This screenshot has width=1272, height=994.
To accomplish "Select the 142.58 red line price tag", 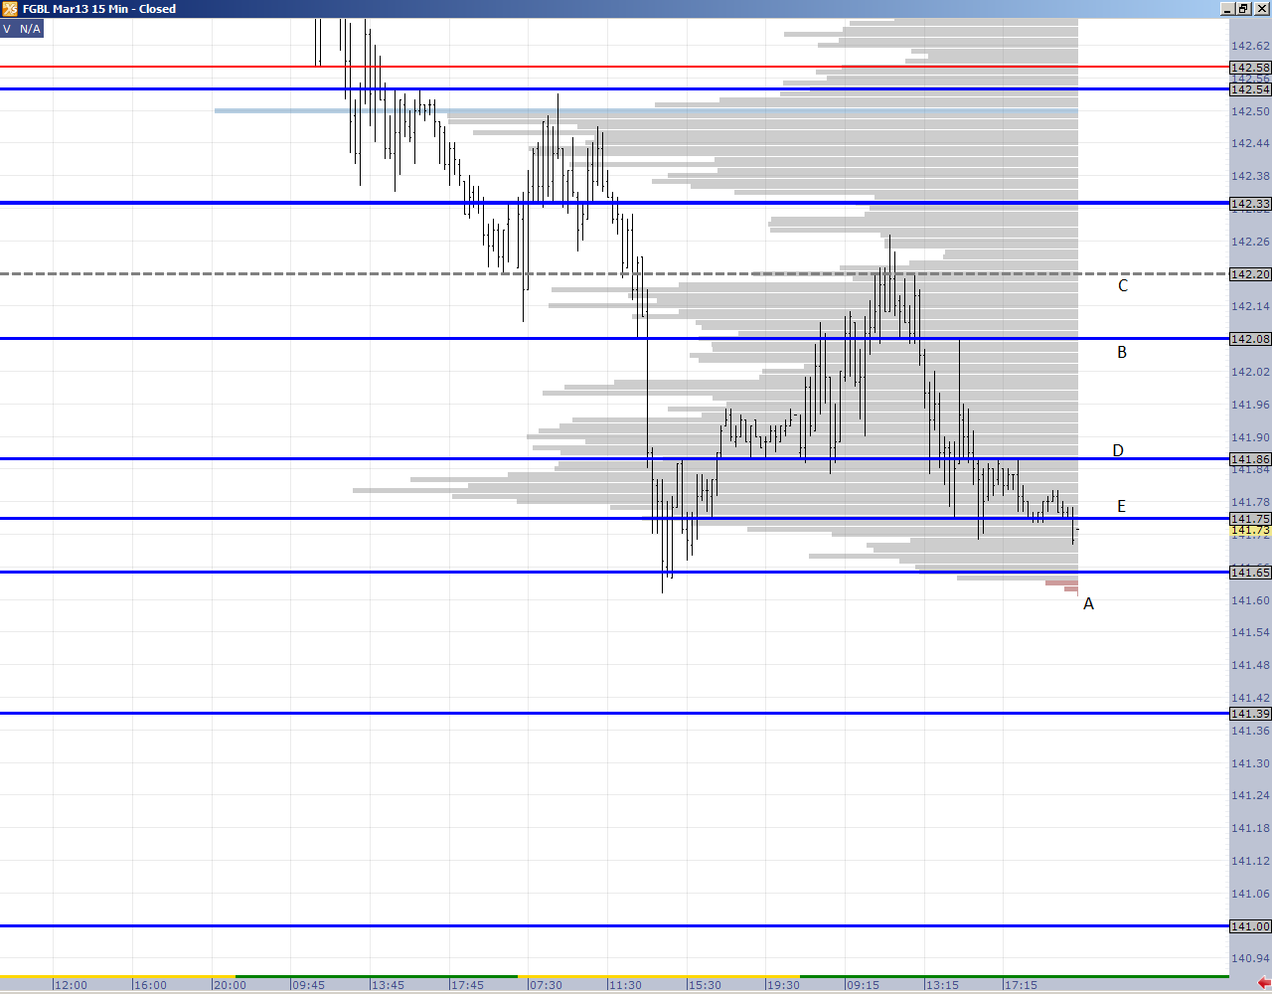I will pos(1250,68).
